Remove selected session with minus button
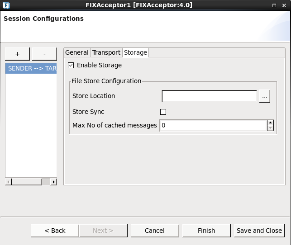 [44, 54]
